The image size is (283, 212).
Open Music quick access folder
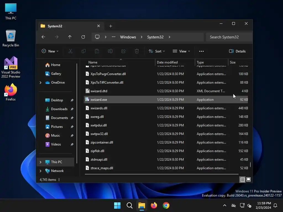tap(55, 136)
